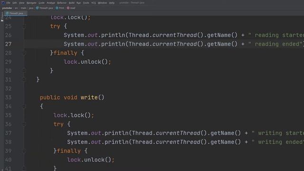Collapse the try block at line 25
Screen dimensions: 304x171
[24, 26]
